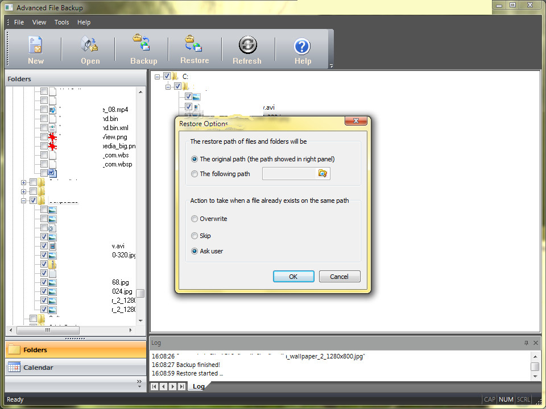Switch to the Folders pane button

click(x=76, y=349)
